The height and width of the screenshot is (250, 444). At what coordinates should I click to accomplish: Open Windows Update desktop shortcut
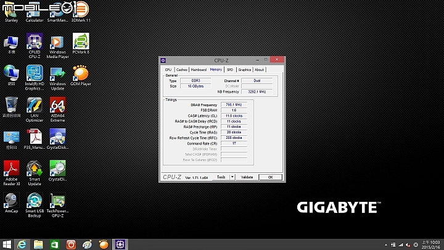pyautogui.click(x=57, y=77)
